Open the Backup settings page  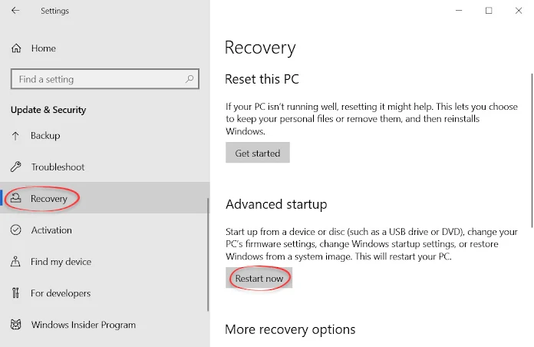(x=45, y=136)
